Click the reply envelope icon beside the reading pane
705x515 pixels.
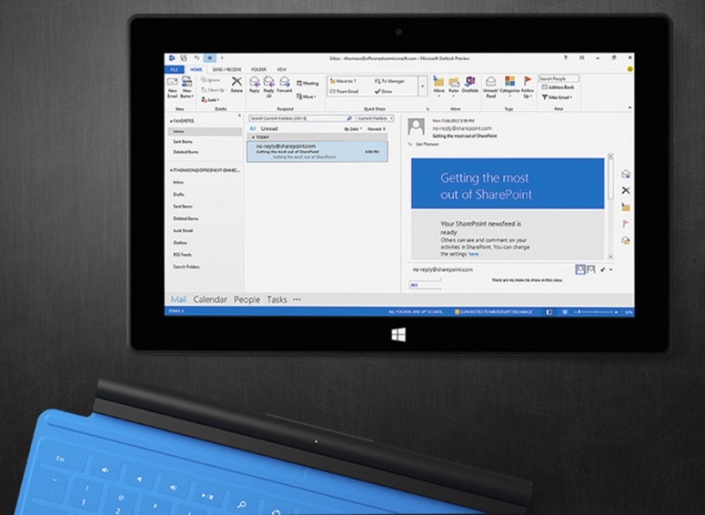pos(626,174)
